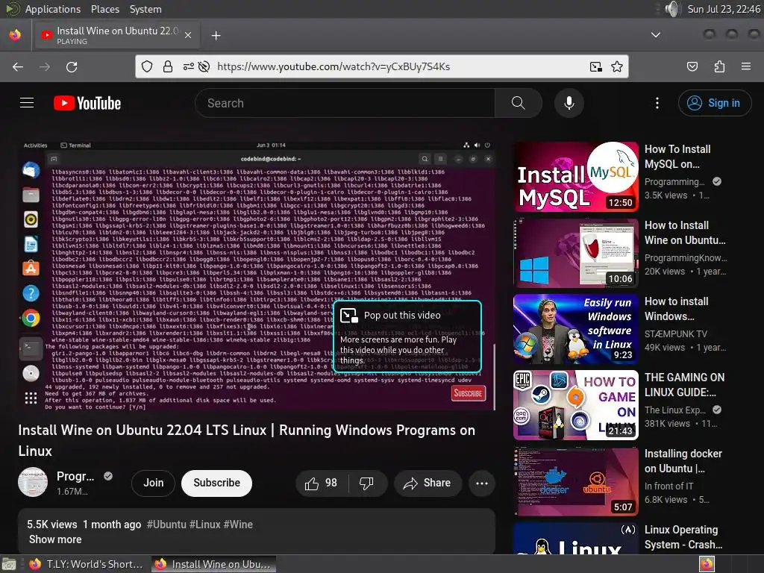The width and height of the screenshot is (764, 573).
Task: Click STÆMPUNK TV channel name
Action: click(675, 334)
